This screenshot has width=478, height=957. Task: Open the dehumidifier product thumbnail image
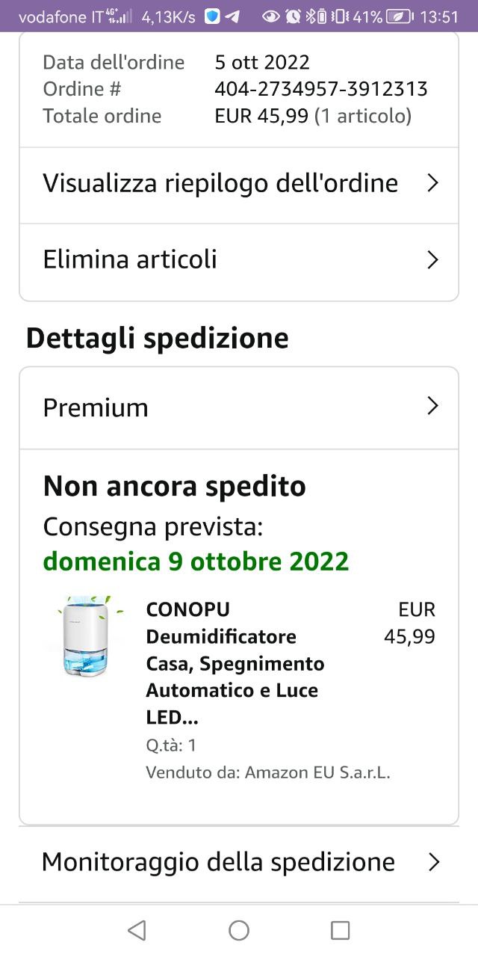(x=86, y=637)
